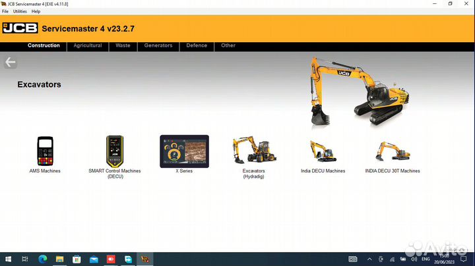
Task: Open the teal remote app on taskbar
Action: click(128, 259)
